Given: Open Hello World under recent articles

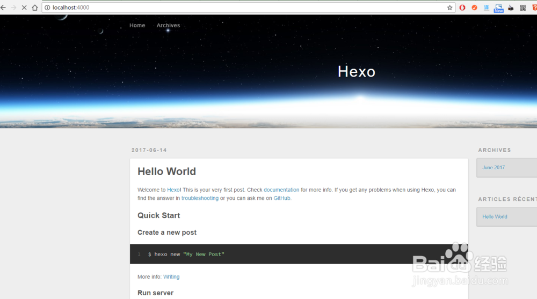Looking at the screenshot, I should (x=495, y=216).
